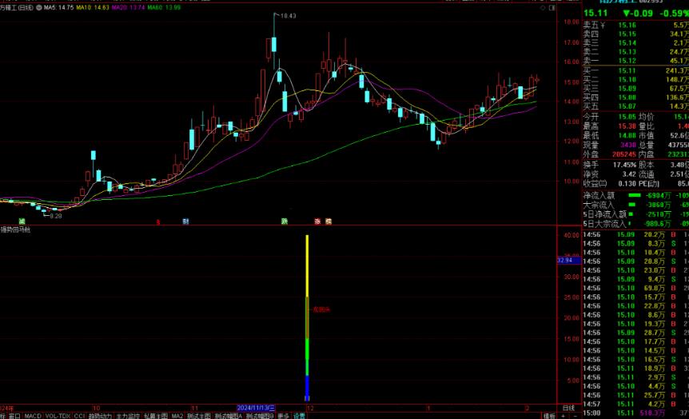Click the current price 15.11 in the quote header
Screen dimensions: 689x419
click(595, 13)
